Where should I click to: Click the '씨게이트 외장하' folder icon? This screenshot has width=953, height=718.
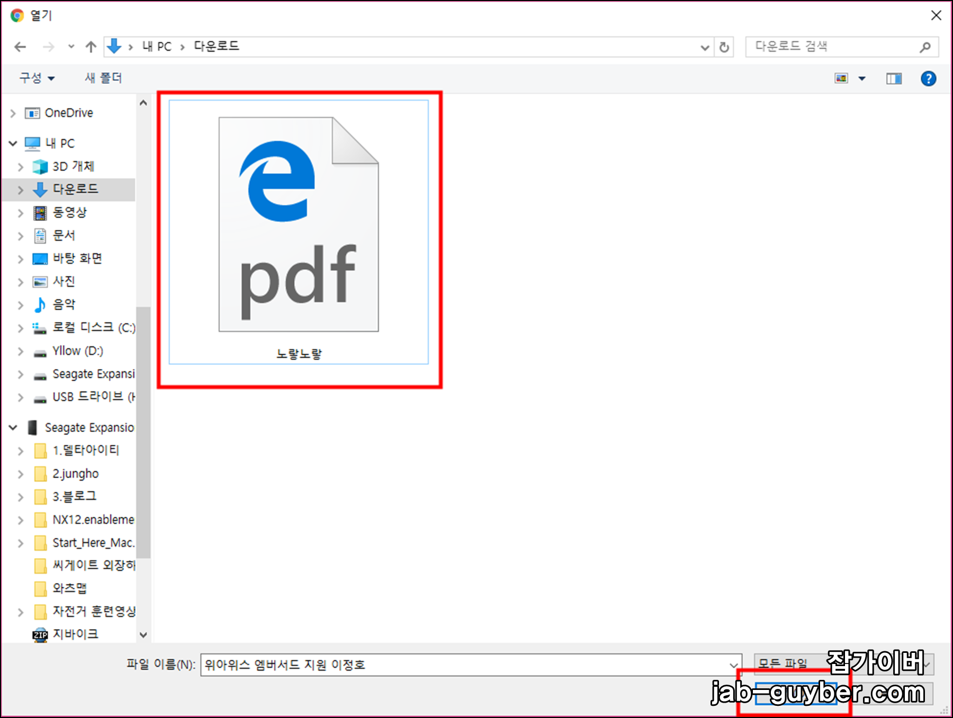coord(40,566)
